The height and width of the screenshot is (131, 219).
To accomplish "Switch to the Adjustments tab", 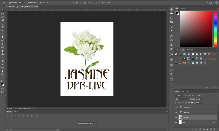I will 177,50.
